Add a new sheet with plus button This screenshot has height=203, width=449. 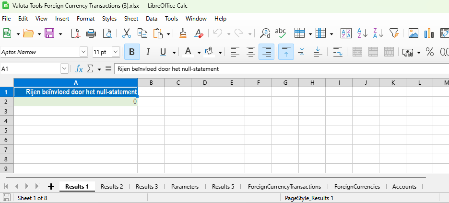click(x=51, y=187)
